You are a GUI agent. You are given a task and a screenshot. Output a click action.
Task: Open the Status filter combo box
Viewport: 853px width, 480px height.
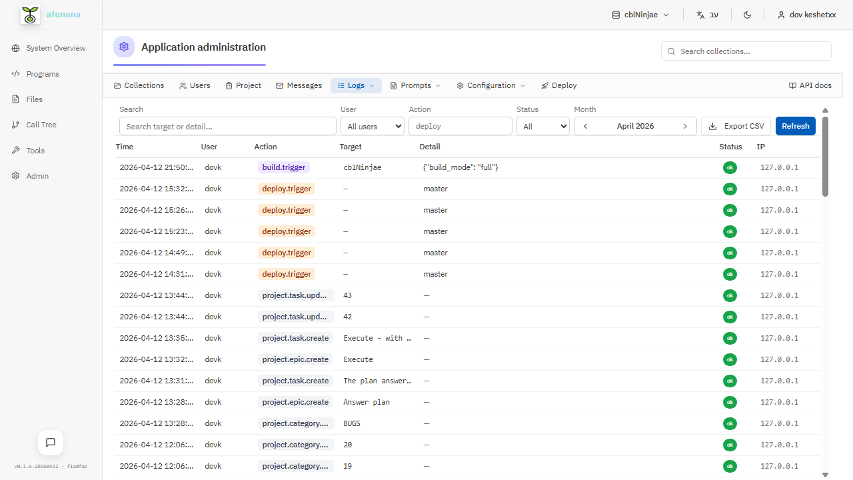tap(542, 126)
